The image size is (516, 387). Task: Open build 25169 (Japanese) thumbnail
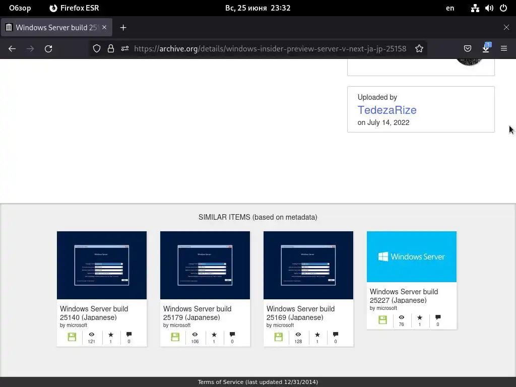[x=308, y=265]
